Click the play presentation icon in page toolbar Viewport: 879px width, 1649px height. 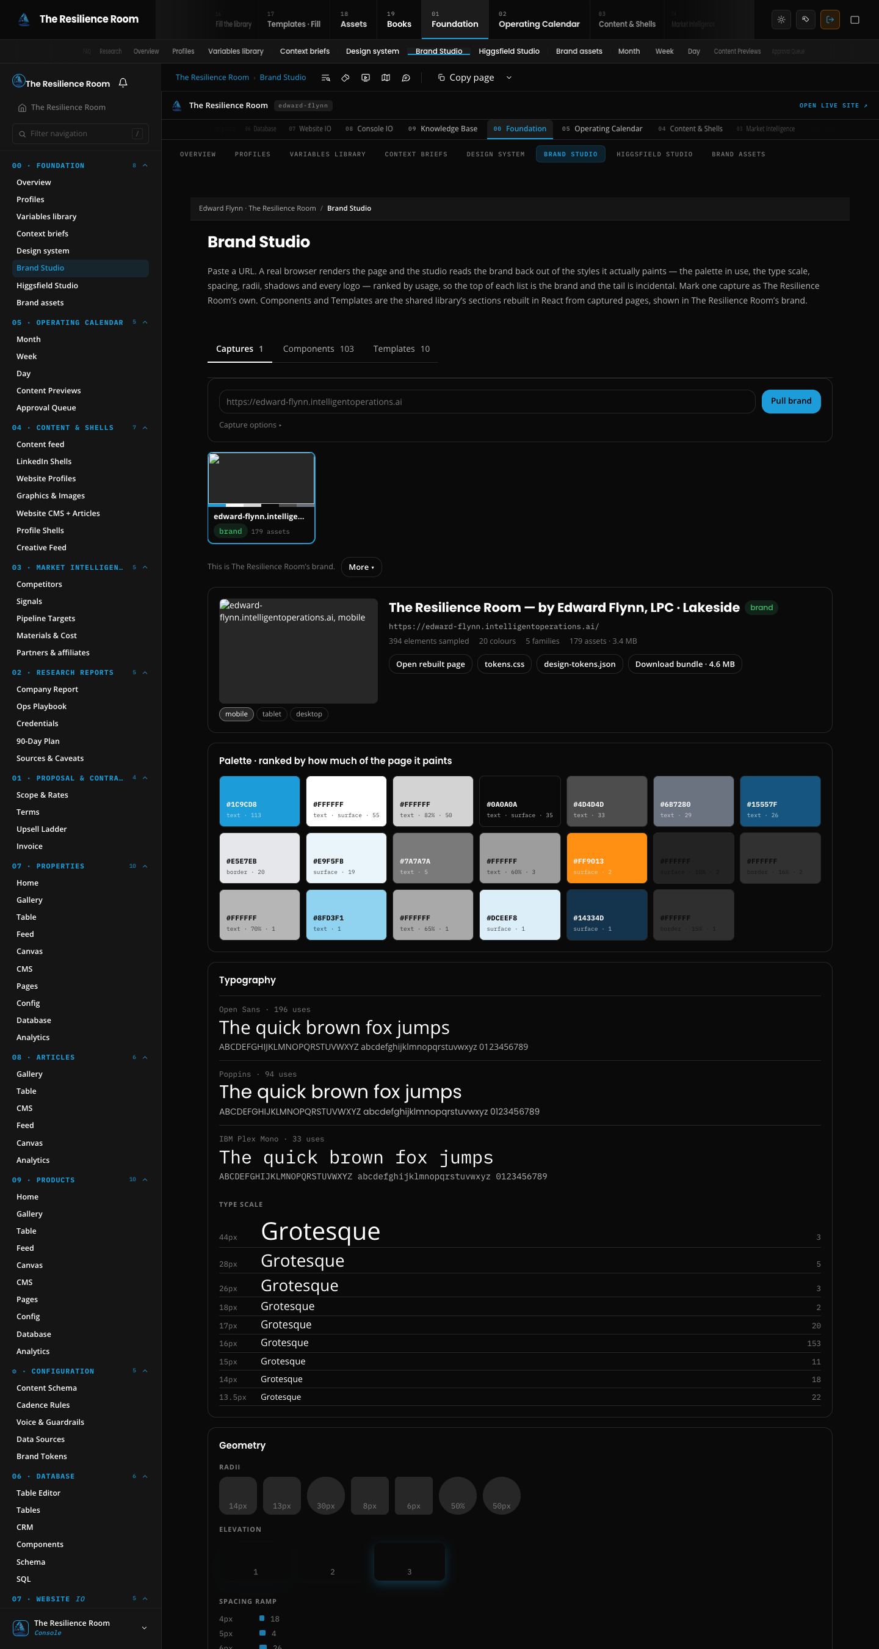[x=365, y=78]
